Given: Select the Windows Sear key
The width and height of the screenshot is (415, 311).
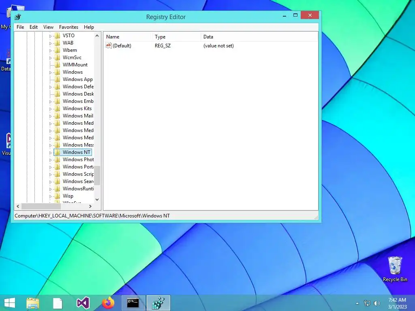Looking at the screenshot, I should pos(78,181).
